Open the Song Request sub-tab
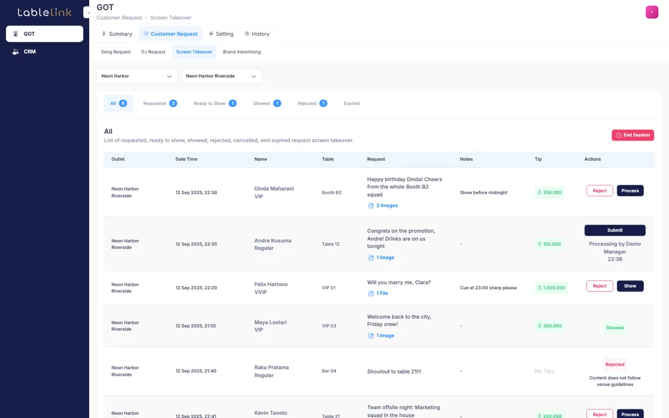 [115, 52]
